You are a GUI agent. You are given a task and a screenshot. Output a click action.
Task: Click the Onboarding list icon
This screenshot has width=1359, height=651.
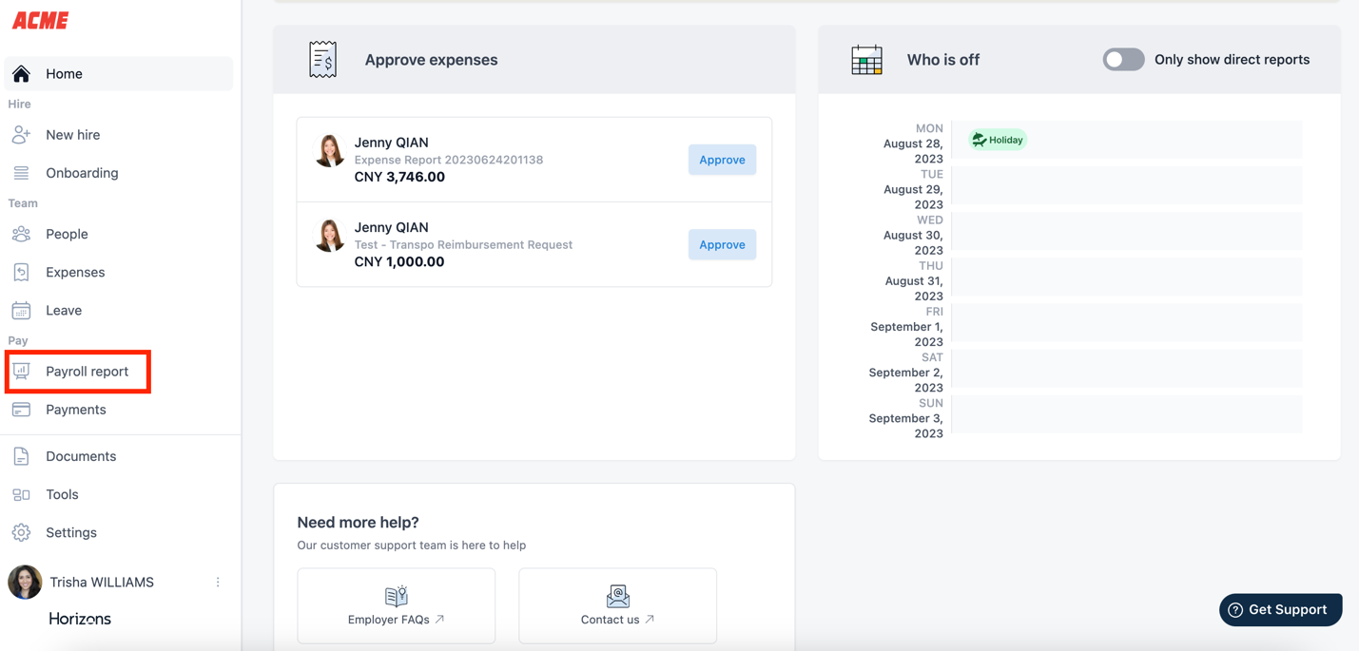point(21,173)
